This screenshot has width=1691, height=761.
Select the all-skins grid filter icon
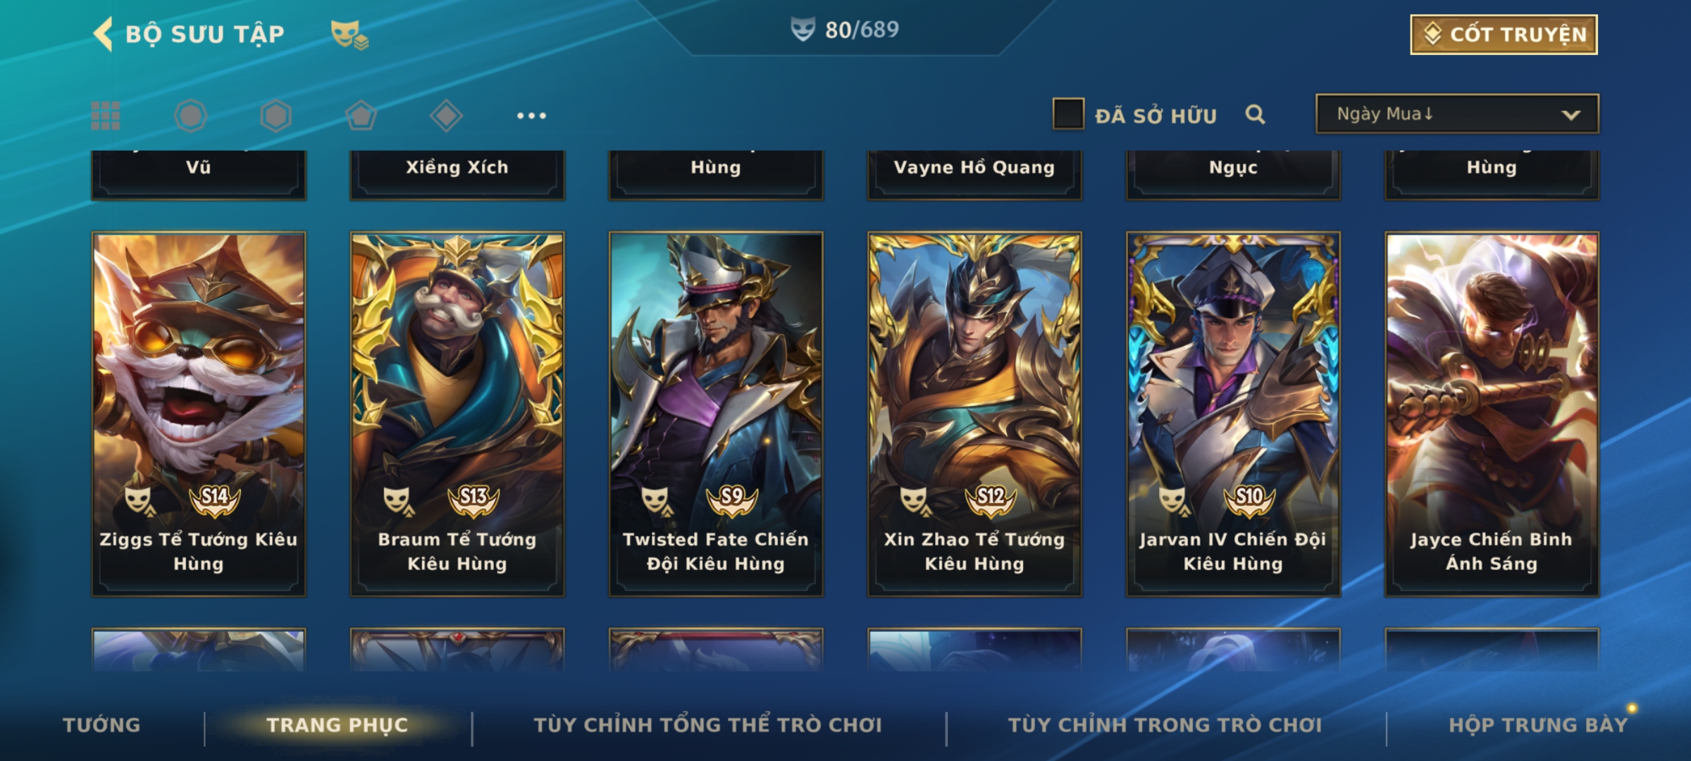pos(106,116)
